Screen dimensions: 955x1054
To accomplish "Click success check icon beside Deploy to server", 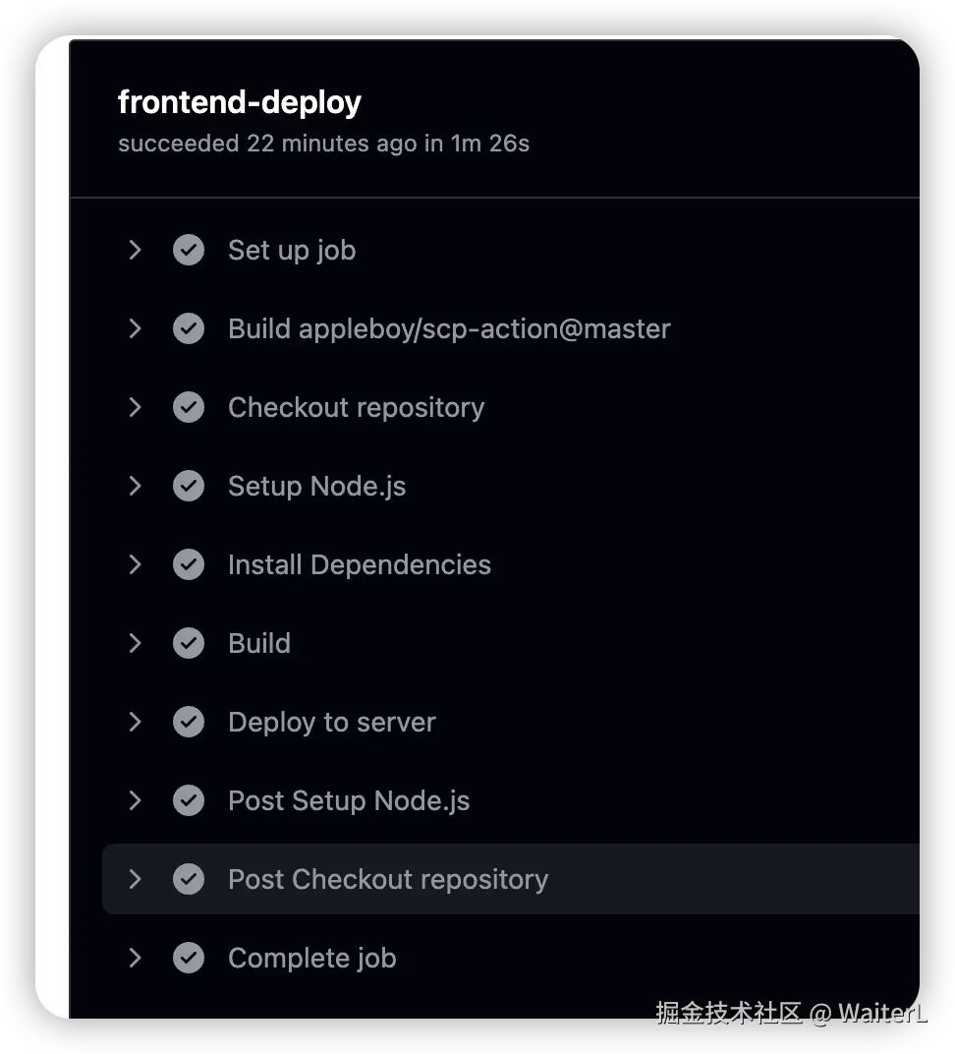I will [x=189, y=722].
